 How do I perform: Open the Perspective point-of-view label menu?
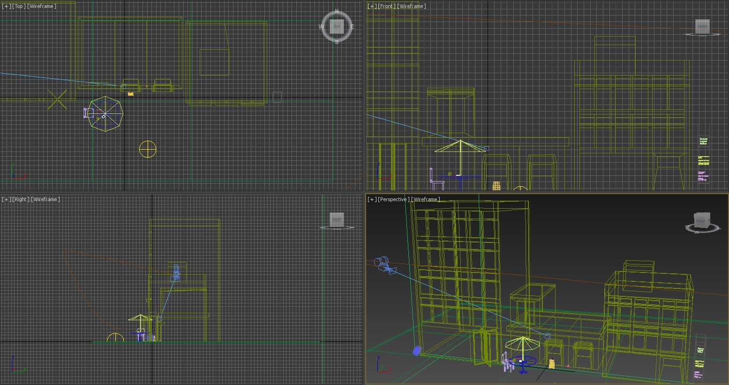tap(394, 199)
